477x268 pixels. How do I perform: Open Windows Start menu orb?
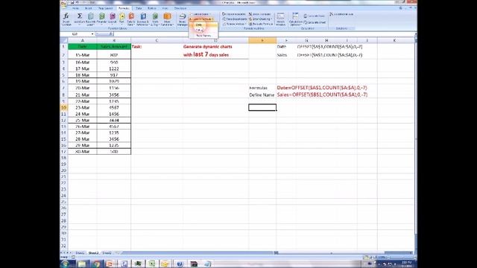pyautogui.click(x=65, y=264)
